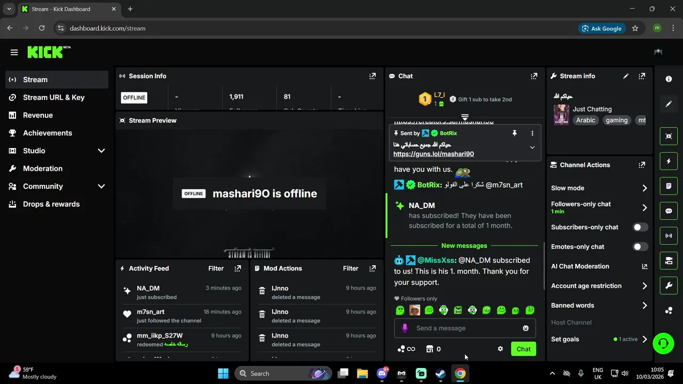Open Drops & rewards page
The width and height of the screenshot is (683, 384).
pyautogui.click(x=57, y=204)
